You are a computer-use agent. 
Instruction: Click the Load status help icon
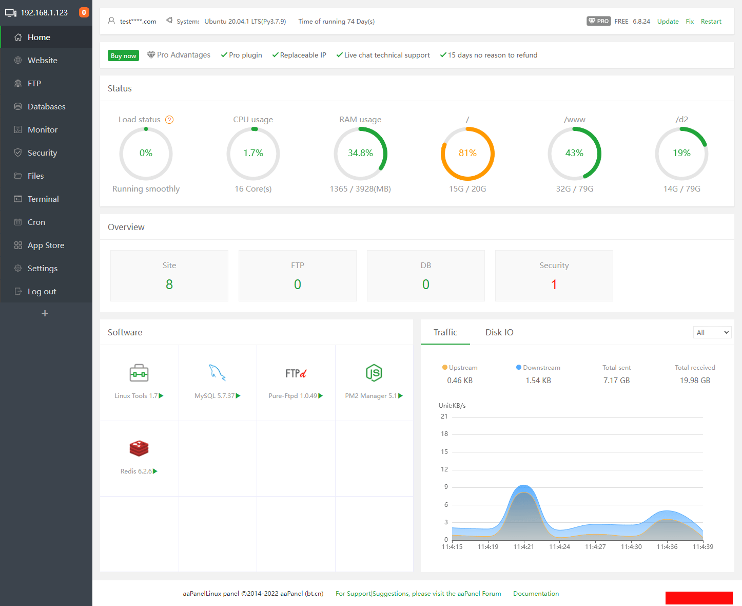click(x=169, y=120)
